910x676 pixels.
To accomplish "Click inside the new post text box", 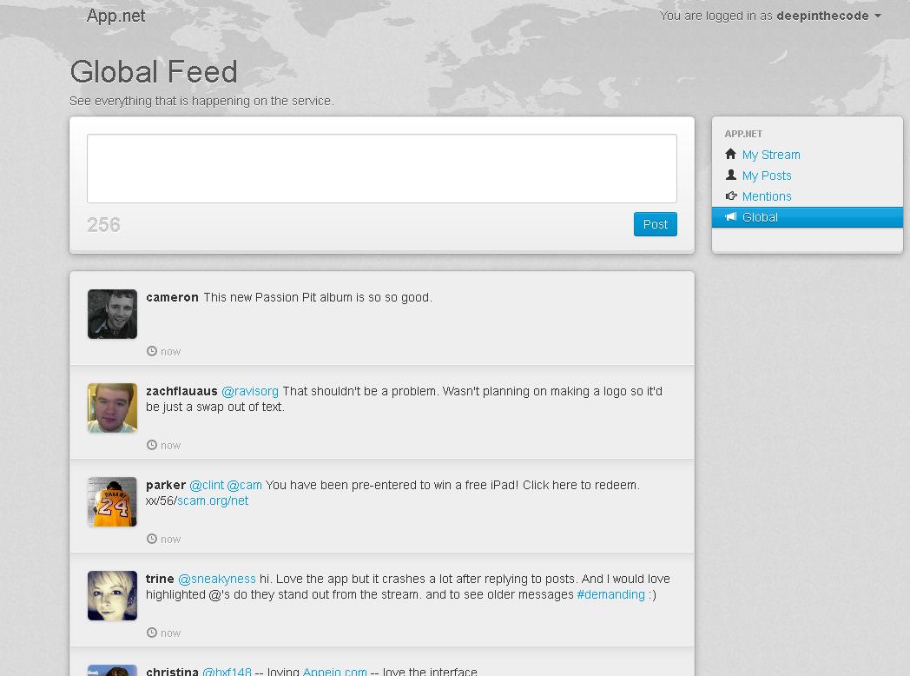I will click(x=382, y=169).
